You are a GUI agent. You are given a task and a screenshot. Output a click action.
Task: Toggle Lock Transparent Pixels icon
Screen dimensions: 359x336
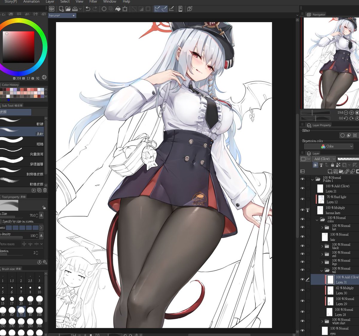click(338, 165)
